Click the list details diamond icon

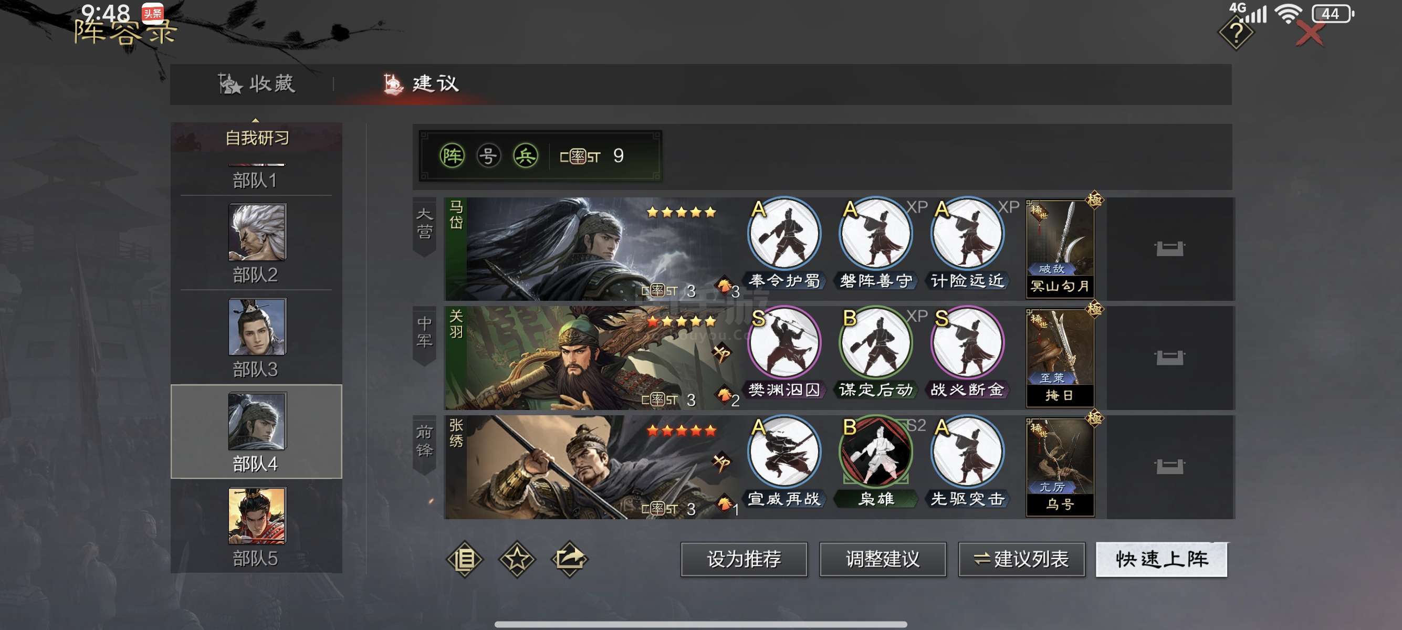click(464, 559)
